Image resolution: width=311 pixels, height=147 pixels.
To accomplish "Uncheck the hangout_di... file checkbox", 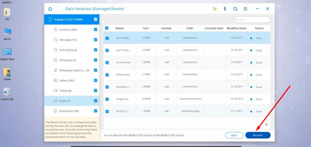I will click(x=107, y=99).
